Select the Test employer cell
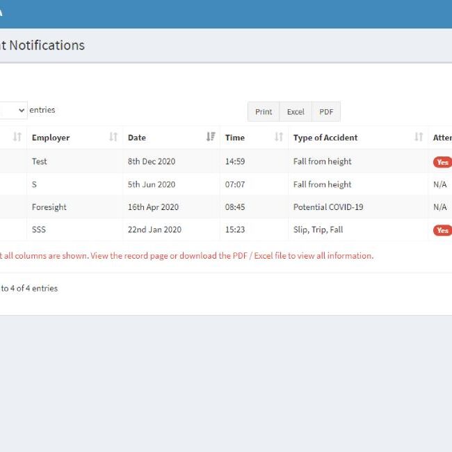Image resolution: width=452 pixels, height=452 pixels. pyautogui.click(x=40, y=161)
